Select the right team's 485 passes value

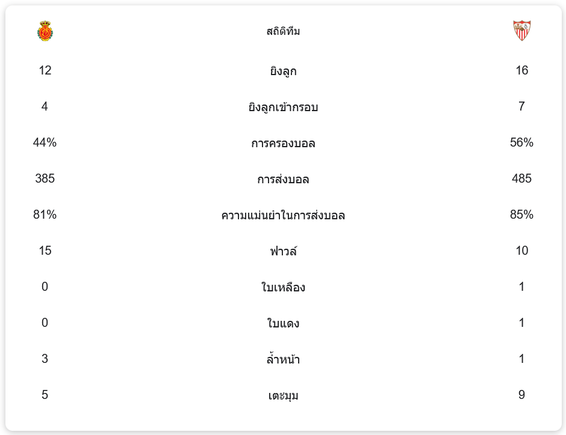(521, 178)
